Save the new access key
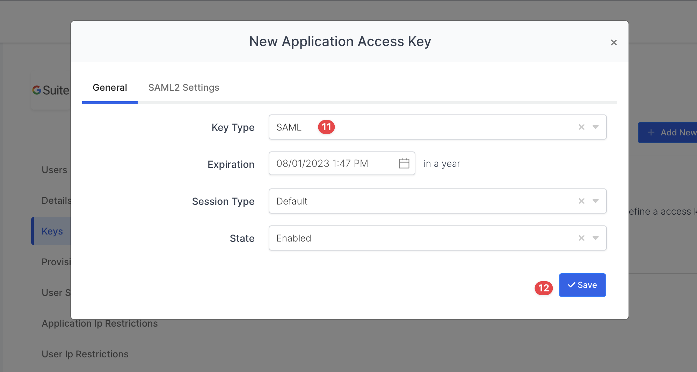 582,285
